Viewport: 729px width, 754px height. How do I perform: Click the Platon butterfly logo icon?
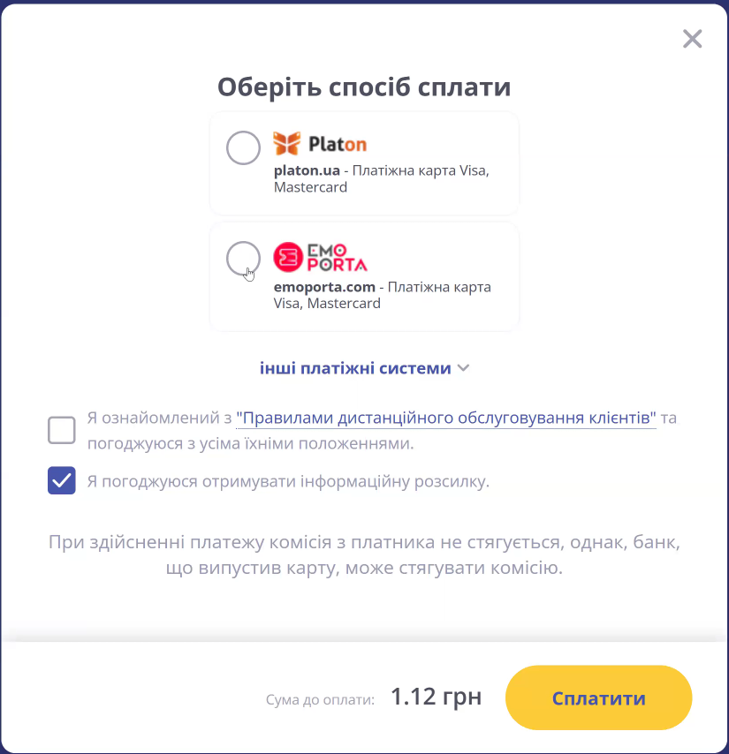click(287, 141)
